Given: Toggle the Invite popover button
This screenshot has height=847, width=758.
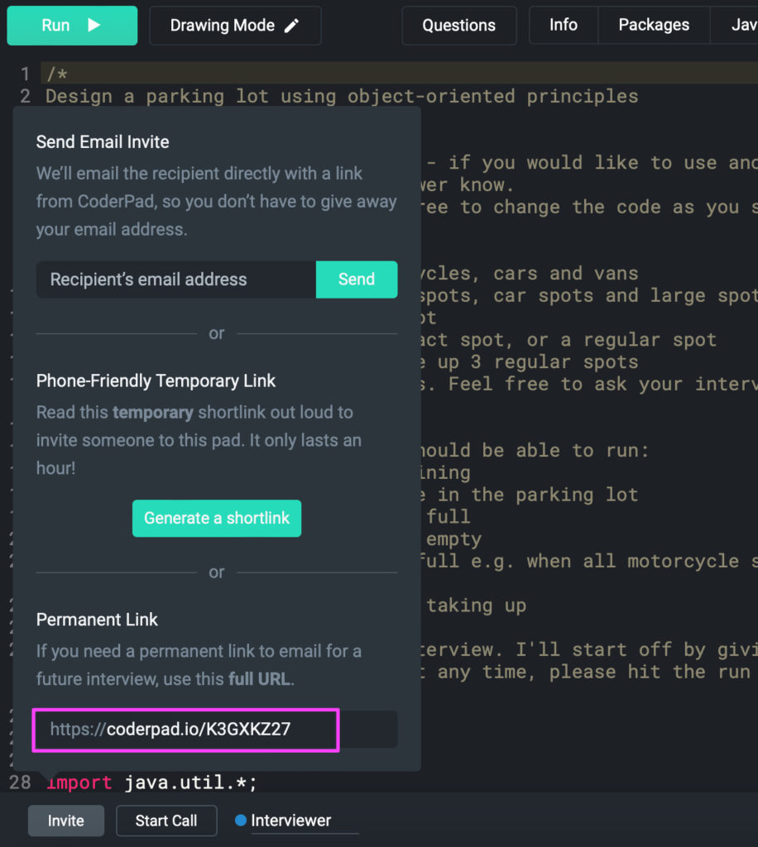Looking at the screenshot, I should coord(66,821).
